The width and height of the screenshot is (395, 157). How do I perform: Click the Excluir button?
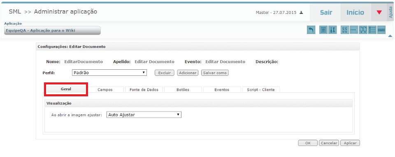(165, 73)
